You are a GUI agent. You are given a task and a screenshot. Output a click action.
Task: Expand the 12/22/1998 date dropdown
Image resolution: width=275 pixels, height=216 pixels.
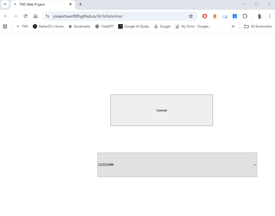click(254, 165)
